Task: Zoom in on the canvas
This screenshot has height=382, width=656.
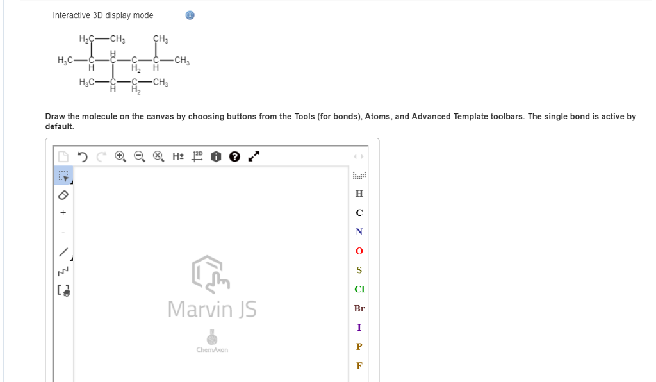Action: pyautogui.click(x=119, y=156)
